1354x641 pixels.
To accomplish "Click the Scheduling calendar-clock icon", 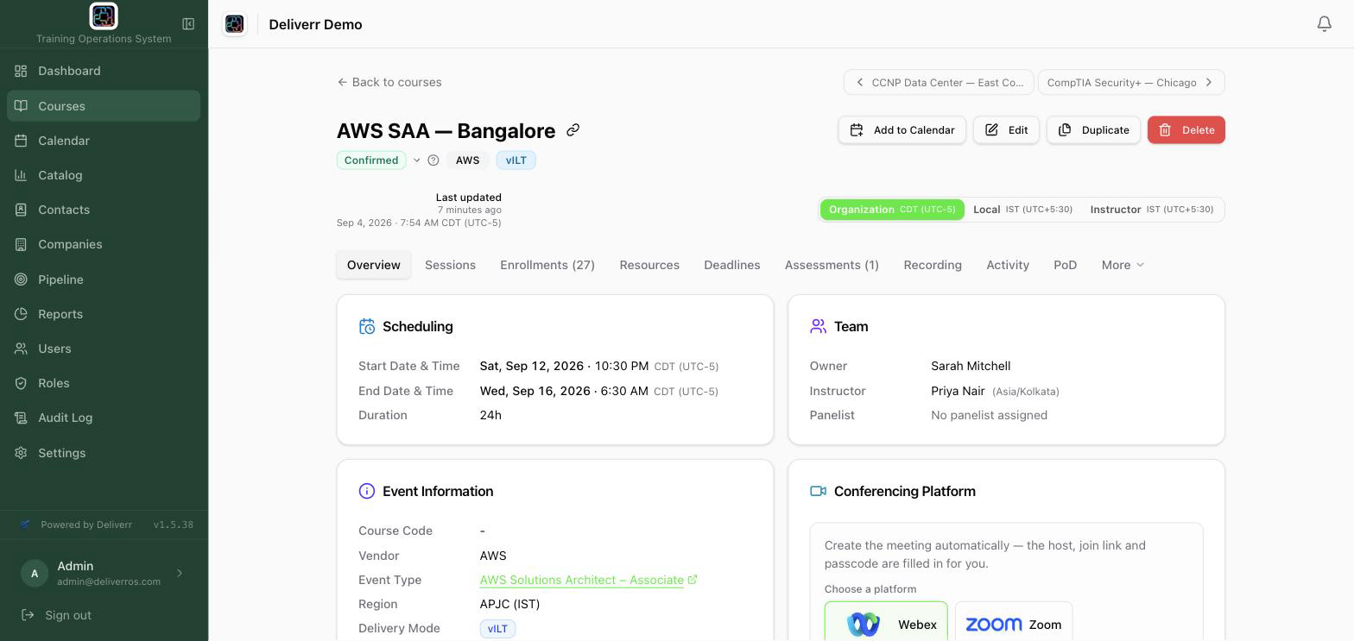I will click(367, 326).
